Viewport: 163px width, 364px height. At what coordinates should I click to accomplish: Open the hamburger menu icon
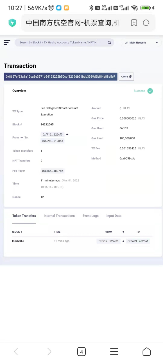click(x=7, y=42)
